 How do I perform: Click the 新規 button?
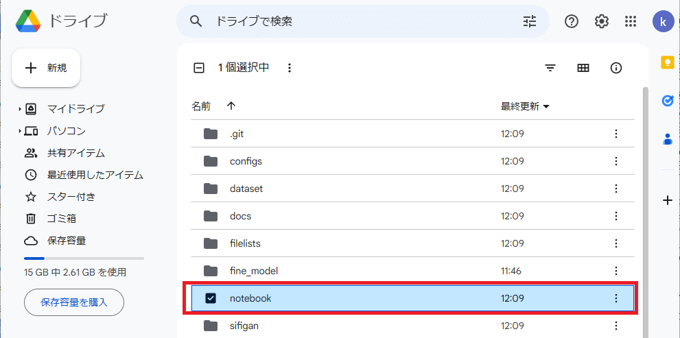click(46, 68)
